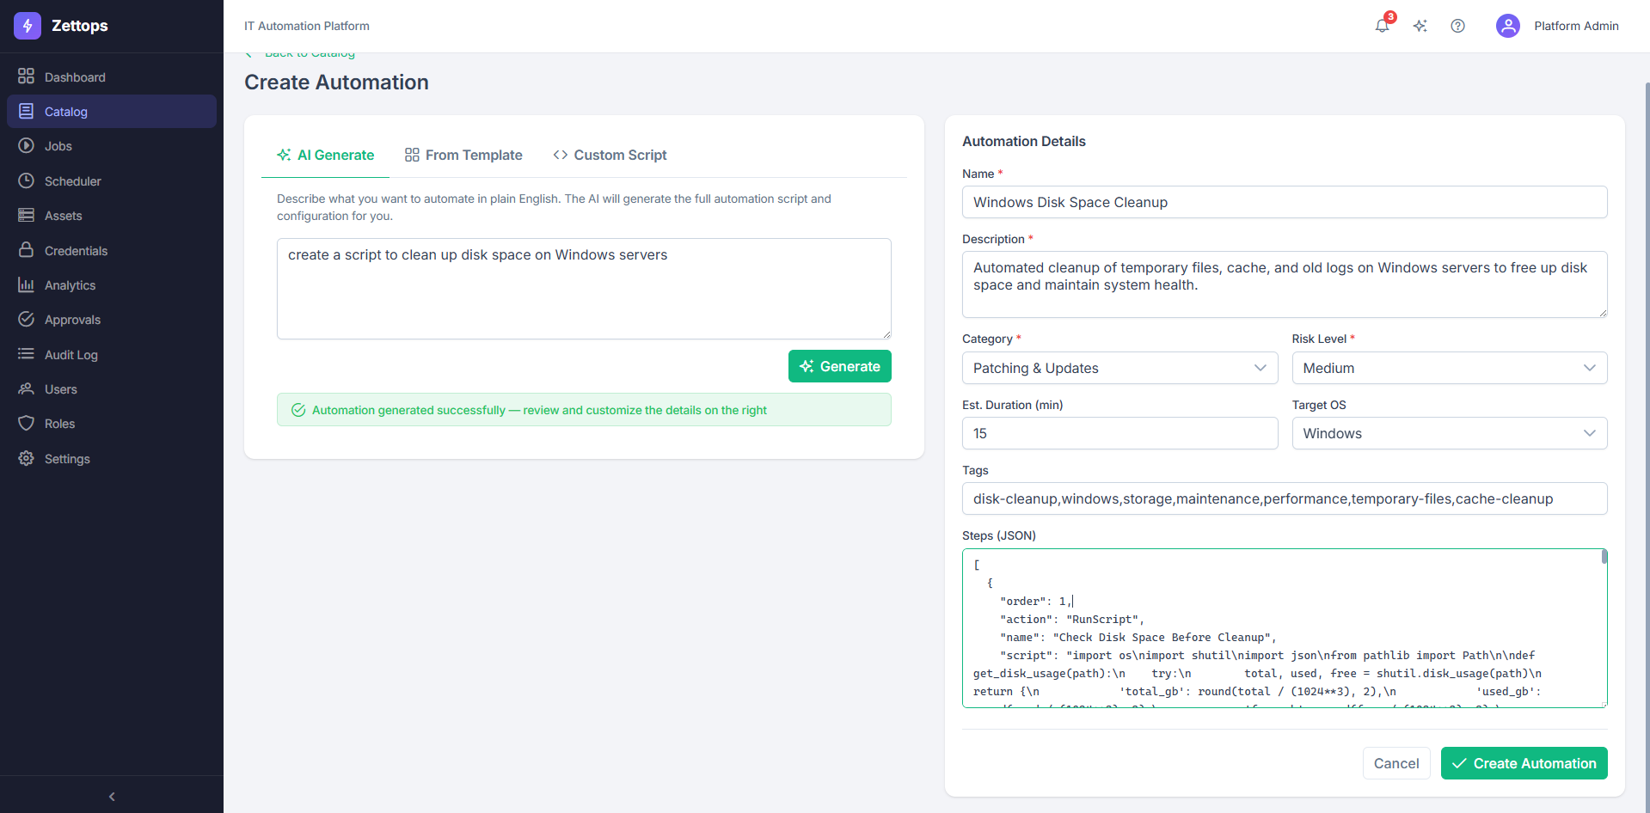Click the Create Automation page title
This screenshot has height=813, width=1650.
click(336, 83)
